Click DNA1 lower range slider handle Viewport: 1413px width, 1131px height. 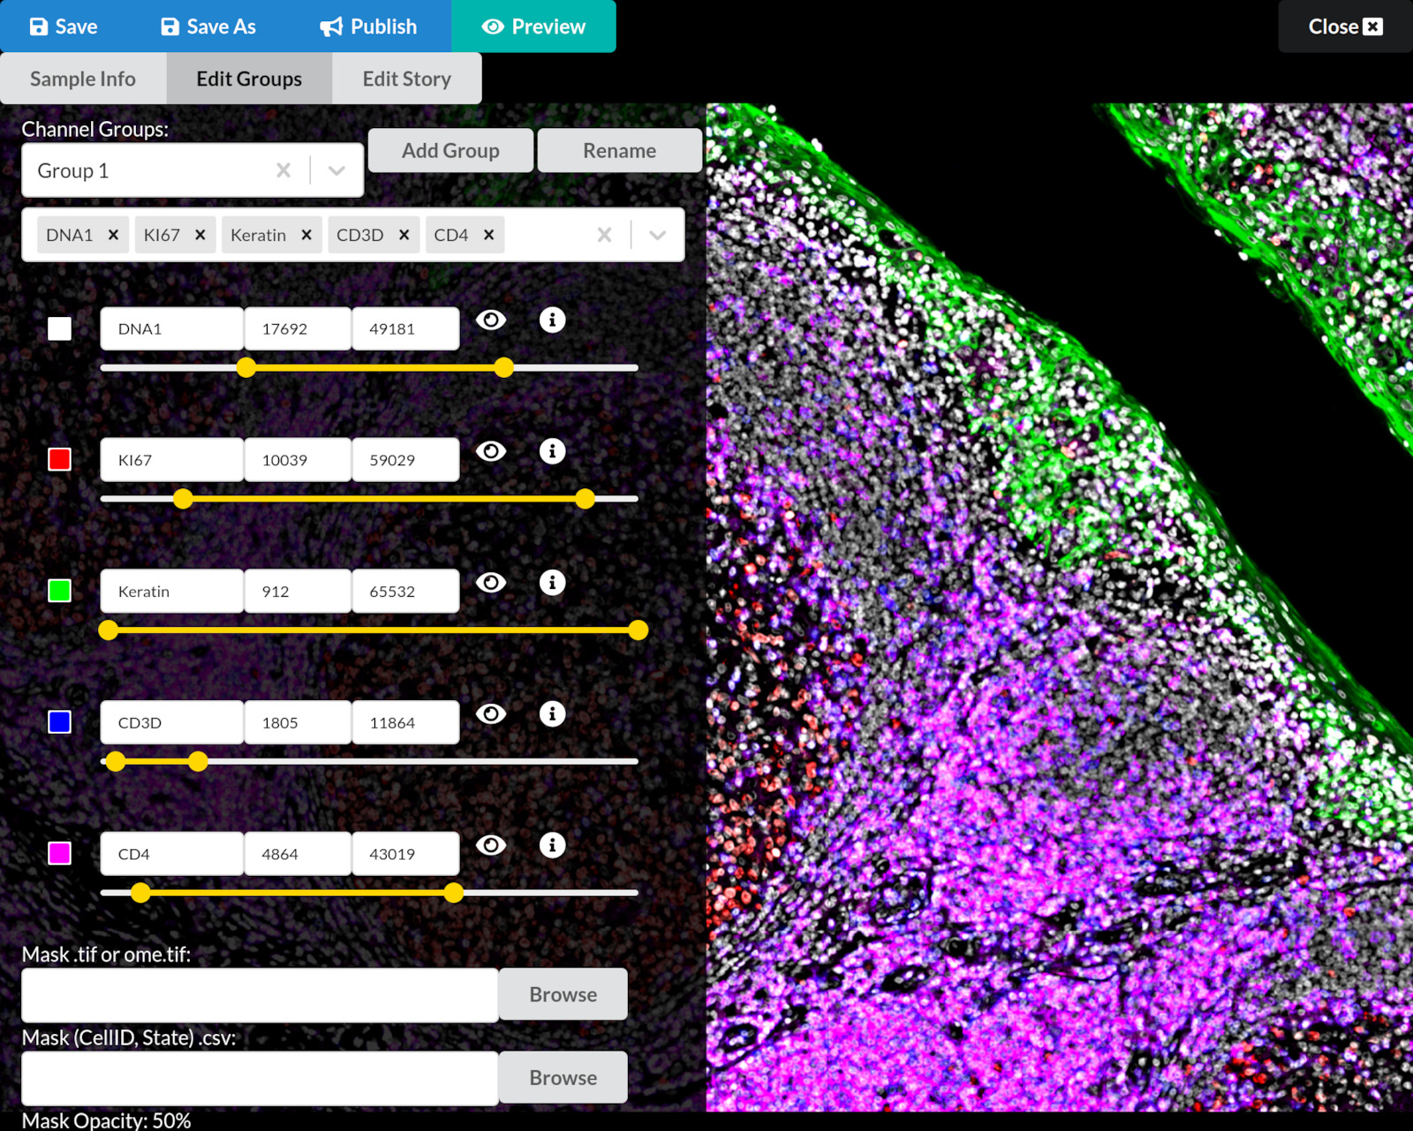click(246, 367)
